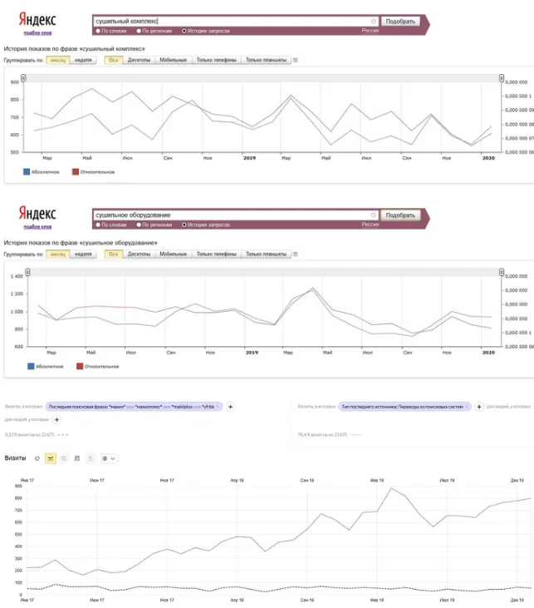Click the person icon in Визиты toolbar
This screenshot has height=608, width=534.
click(x=91, y=458)
